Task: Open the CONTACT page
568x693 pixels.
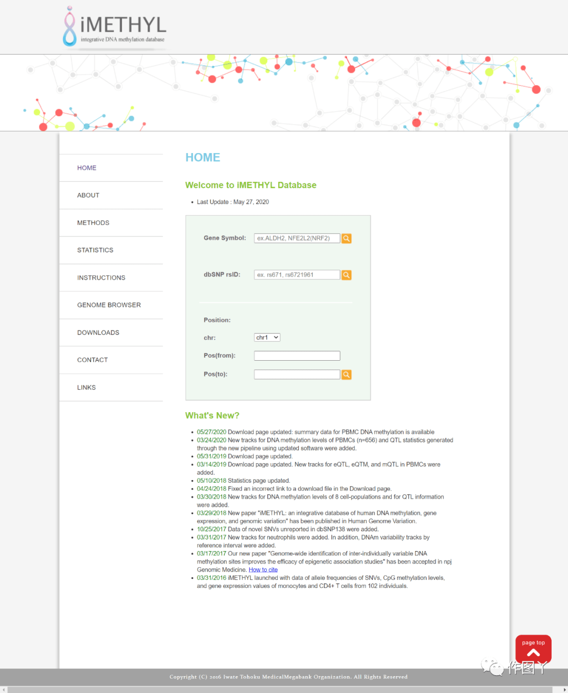Action: pos(93,360)
